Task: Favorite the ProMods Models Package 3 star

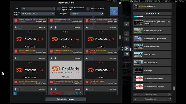Action: [16, 27]
